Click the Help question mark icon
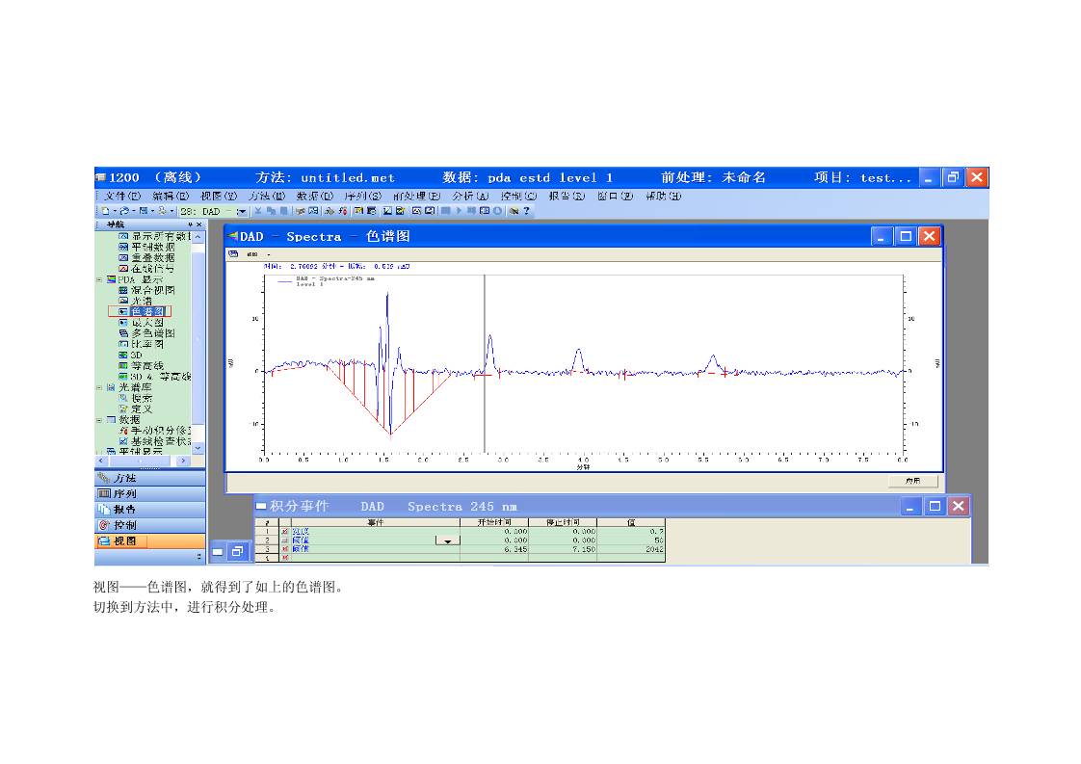This screenshot has height=764, width=1081. coord(527,210)
